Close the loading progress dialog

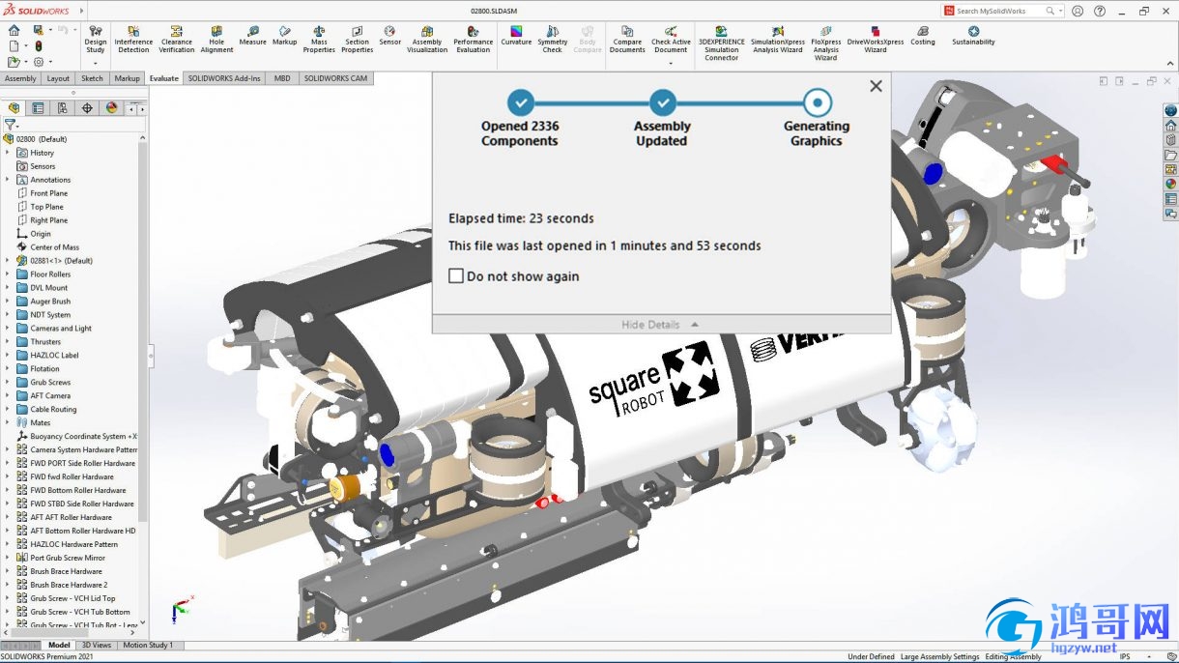[x=876, y=86]
